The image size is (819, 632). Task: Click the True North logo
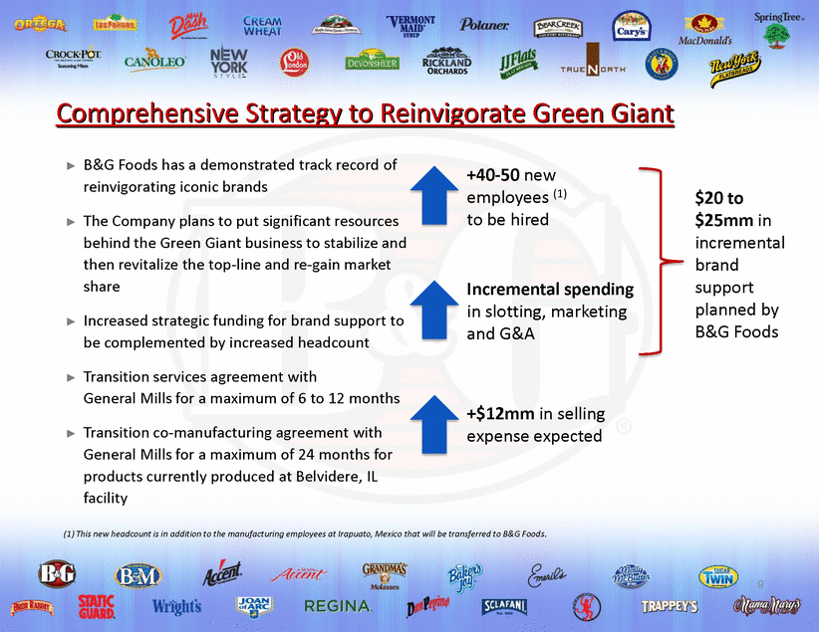click(x=593, y=61)
